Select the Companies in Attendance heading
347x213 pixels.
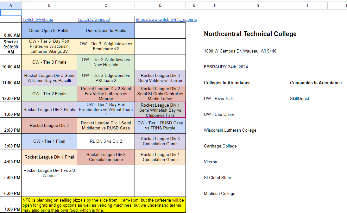coord(316,83)
